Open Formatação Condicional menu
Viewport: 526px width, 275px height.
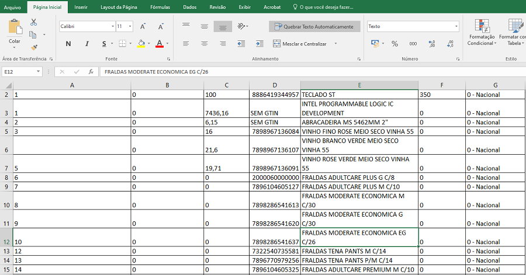482,33
